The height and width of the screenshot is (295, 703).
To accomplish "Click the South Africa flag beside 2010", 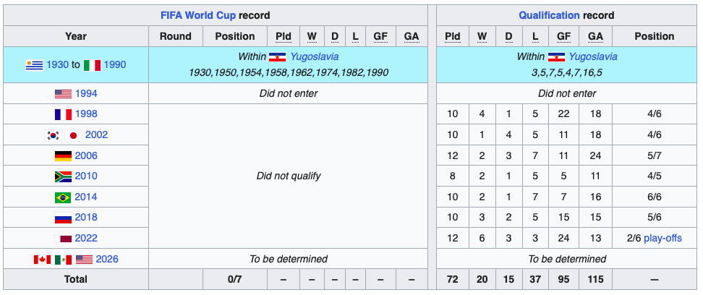I will 63,176.
